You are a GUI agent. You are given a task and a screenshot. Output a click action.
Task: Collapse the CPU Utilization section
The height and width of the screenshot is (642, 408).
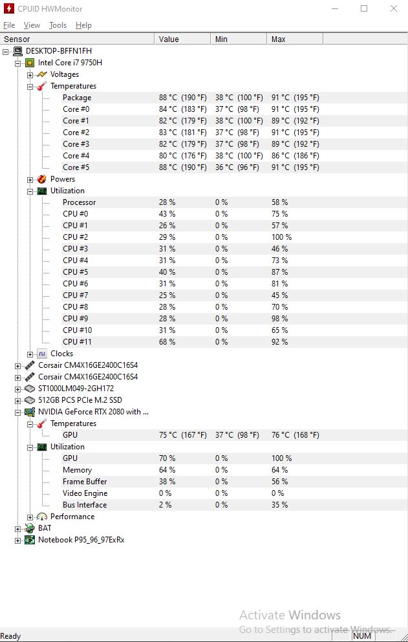pyautogui.click(x=30, y=191)
